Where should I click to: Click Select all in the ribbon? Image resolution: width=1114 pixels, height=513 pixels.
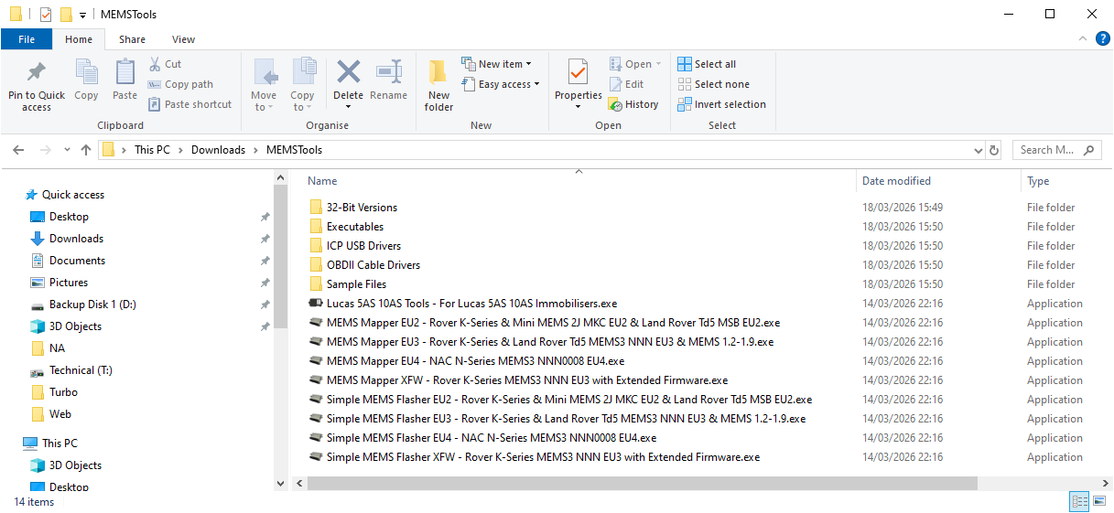pos(707,64)
